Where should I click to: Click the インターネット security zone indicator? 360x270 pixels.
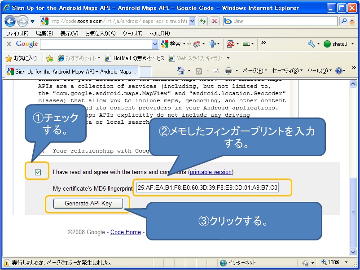click(x=238, y=263)
